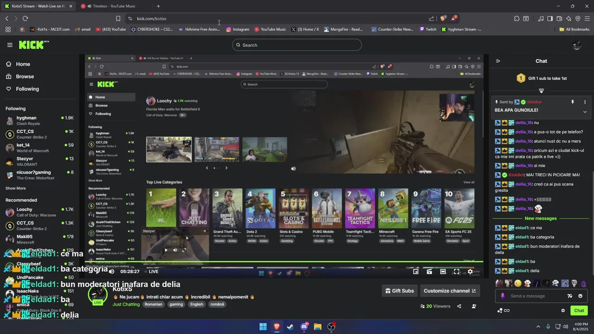Mute the stream player volume
Screen dimensions: 594x334
click(111, 271)
